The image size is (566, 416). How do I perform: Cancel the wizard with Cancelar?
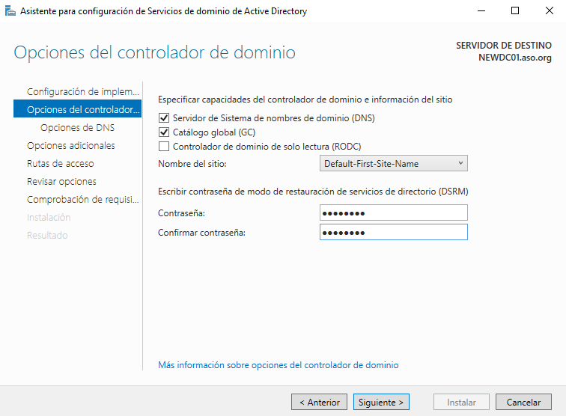click(x=523, y=403)
